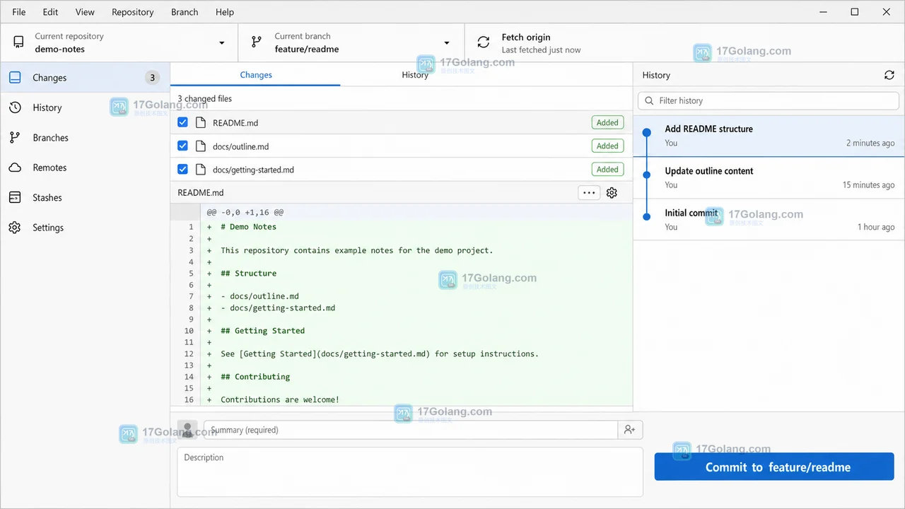The image size is (905, 509).
Task: Click the Fetch origin sync icon
Action: click(484, 42)
